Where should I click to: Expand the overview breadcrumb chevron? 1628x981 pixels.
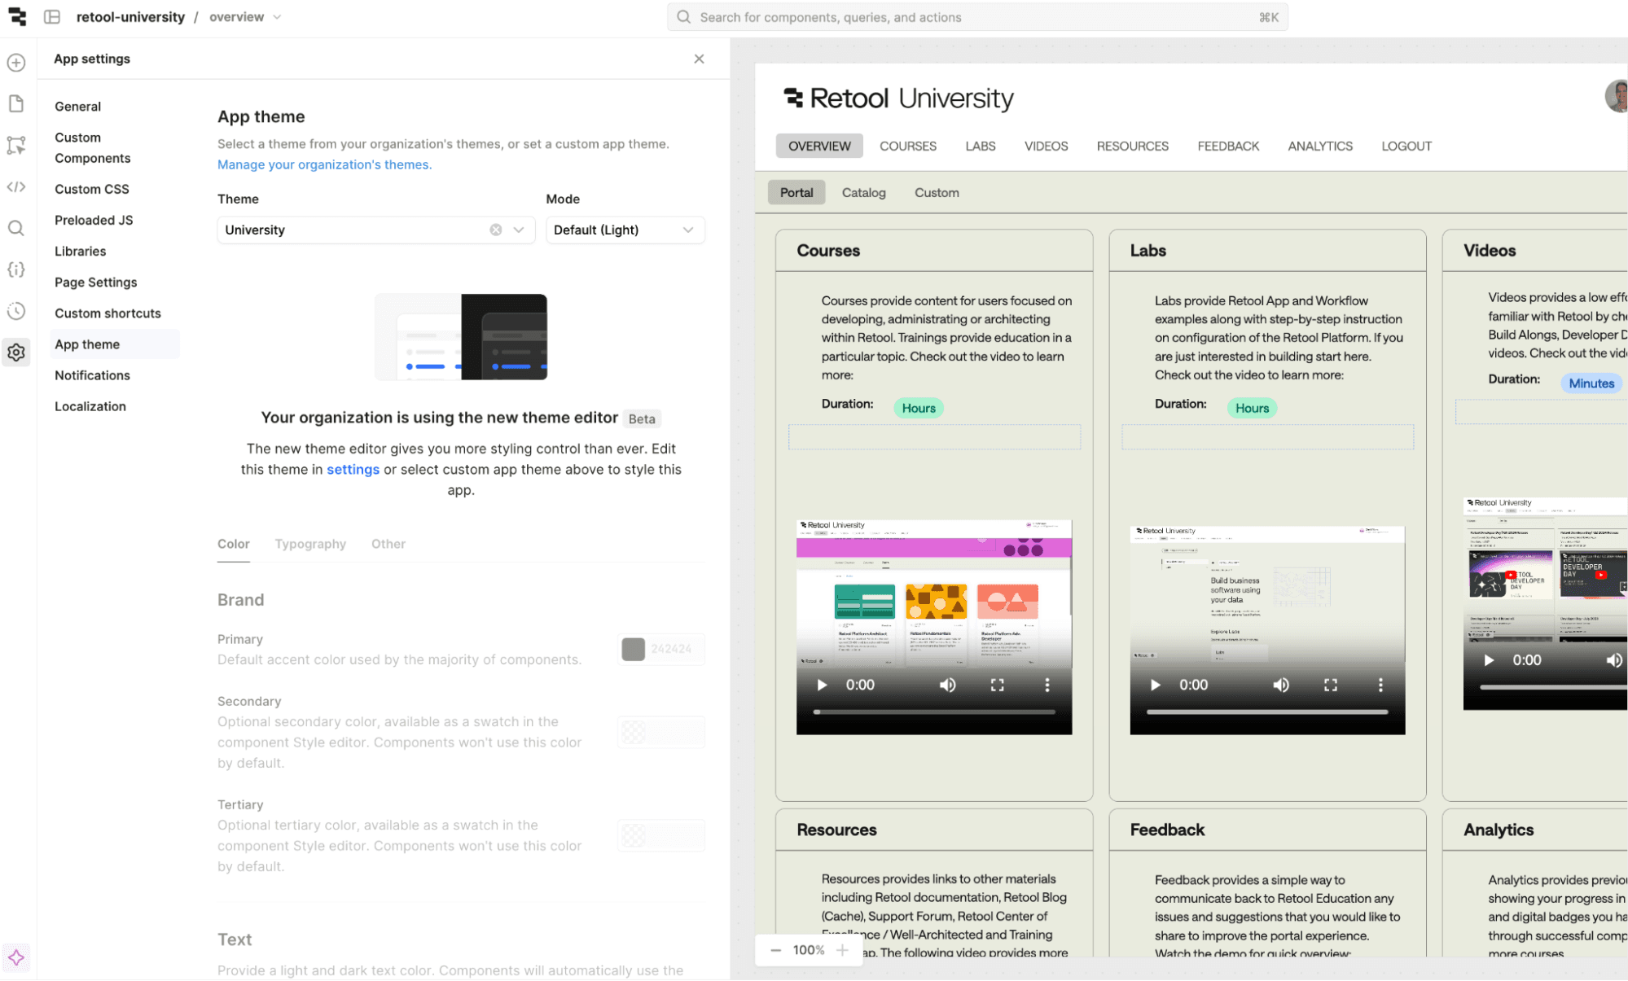pyautogui.click(x=277, y=16)
